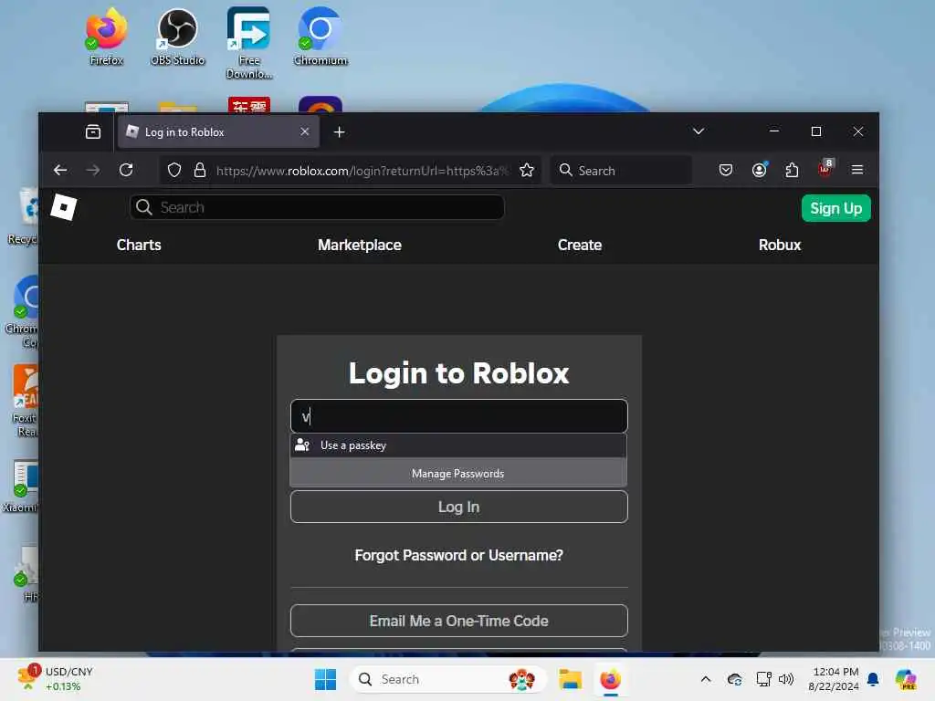Click the Firefox toolbar Search box
The height and width of the screenshot is (701, 935).
(621, 171)
